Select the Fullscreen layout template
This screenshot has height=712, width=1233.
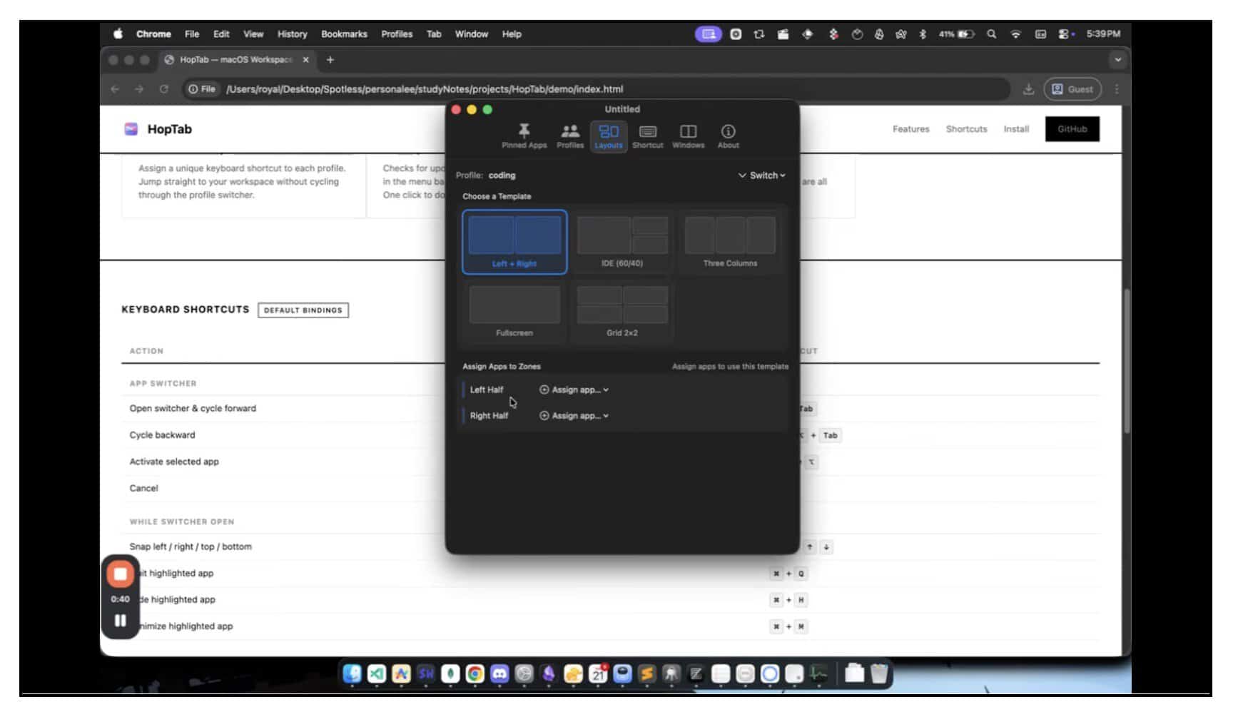pos(514,311)
